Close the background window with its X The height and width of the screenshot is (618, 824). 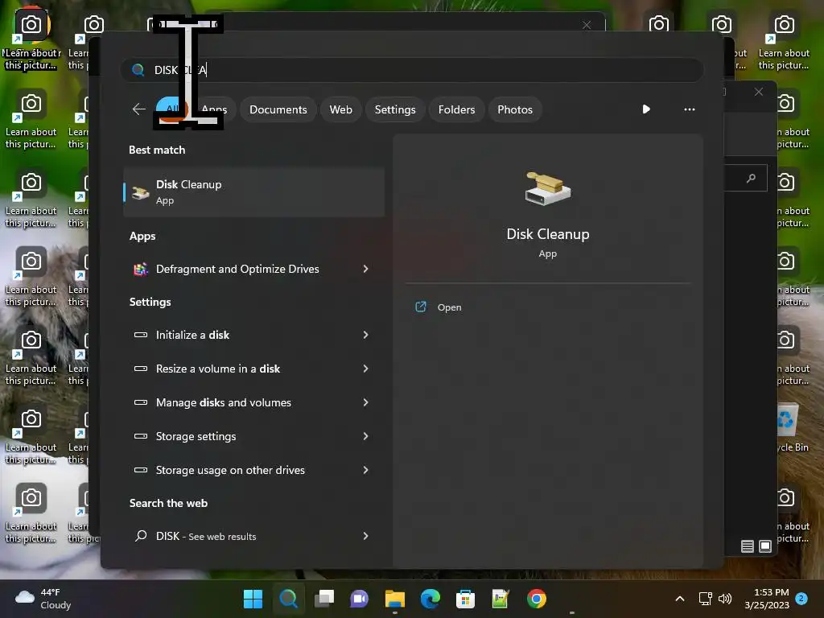(758, 92)
